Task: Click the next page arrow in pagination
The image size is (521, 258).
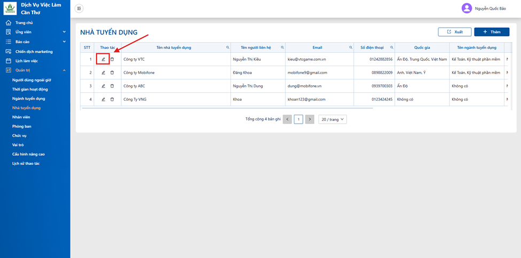Action: tap(310, 119)
